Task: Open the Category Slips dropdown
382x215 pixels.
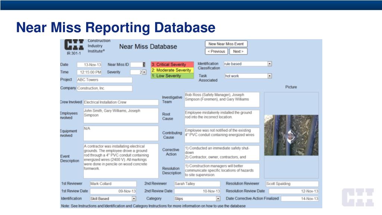Action: (x=218, y=199)
